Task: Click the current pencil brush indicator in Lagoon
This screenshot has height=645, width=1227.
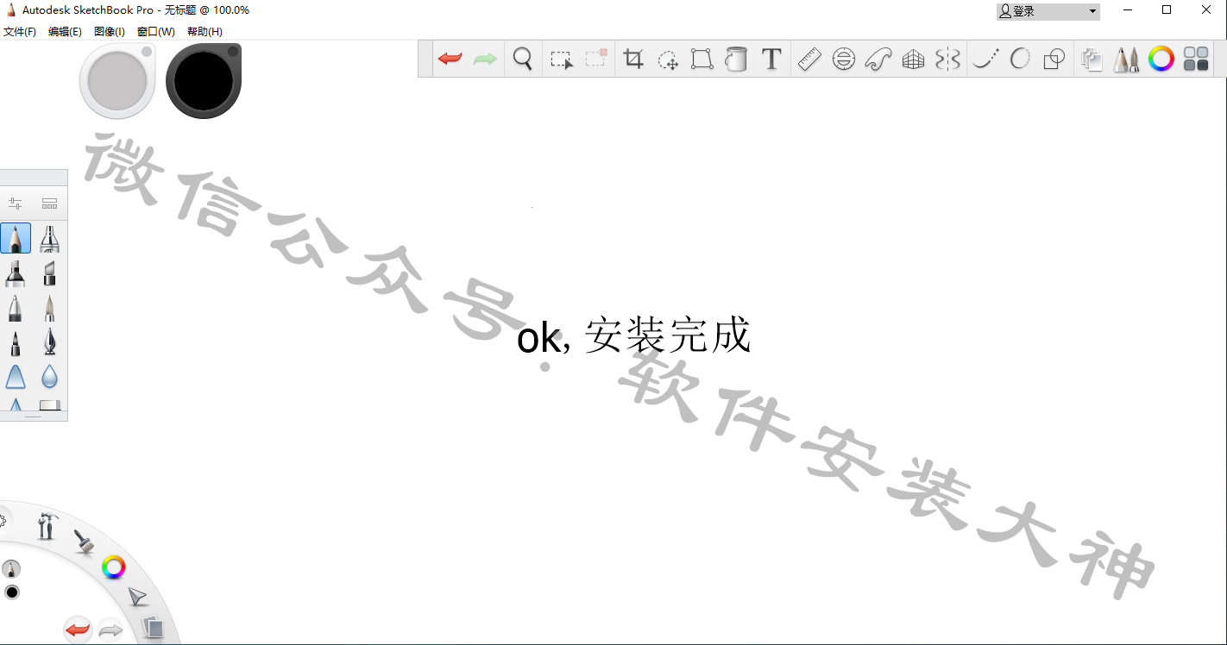Action: tap(11, 569)
